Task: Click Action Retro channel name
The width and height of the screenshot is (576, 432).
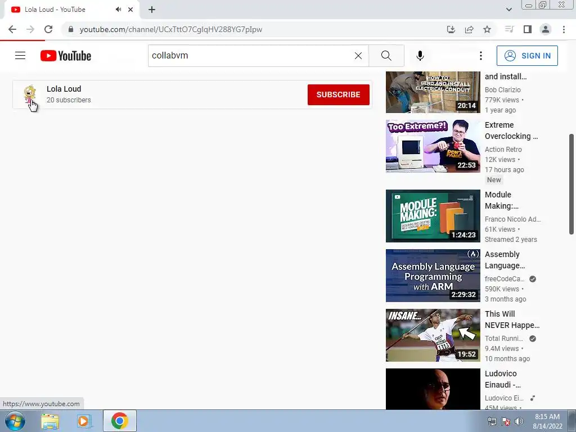Action: pos(503,149)
